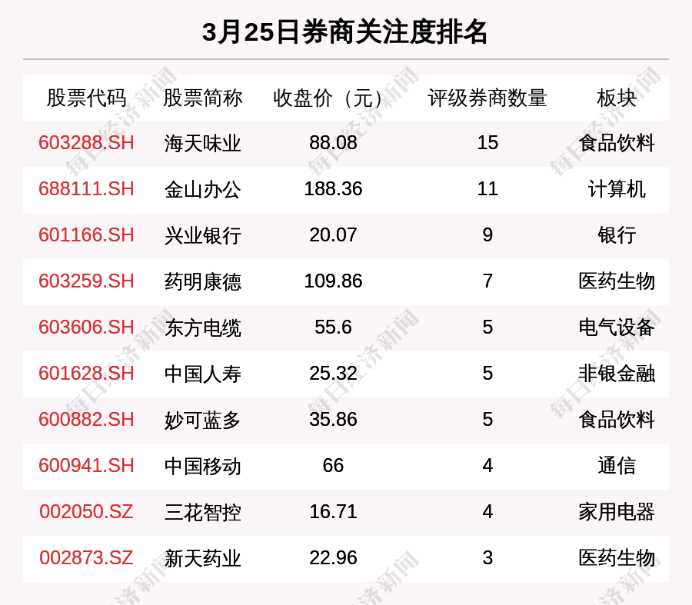The height and width of the screenshot is (605, 692).
Task: Open stock code 603288.SH
Action: point(86,143)
